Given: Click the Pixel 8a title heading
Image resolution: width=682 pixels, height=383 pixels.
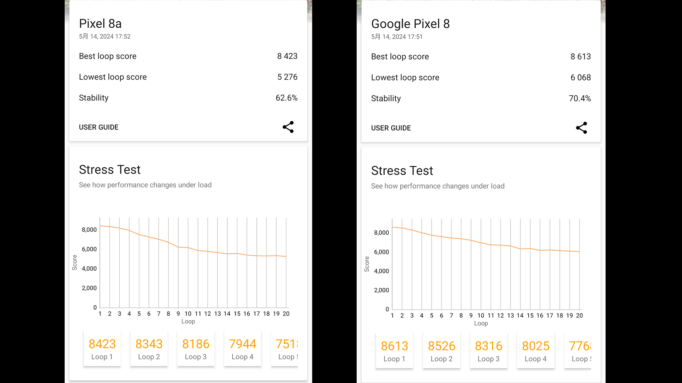Looking at the screenshot, I should coord(100,24).
